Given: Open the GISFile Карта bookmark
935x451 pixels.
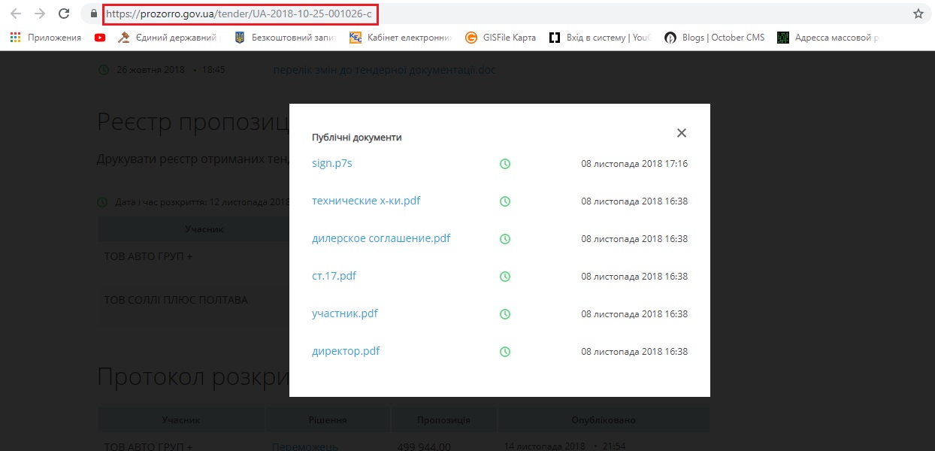Looking at the screenshot, I should 501,38.
